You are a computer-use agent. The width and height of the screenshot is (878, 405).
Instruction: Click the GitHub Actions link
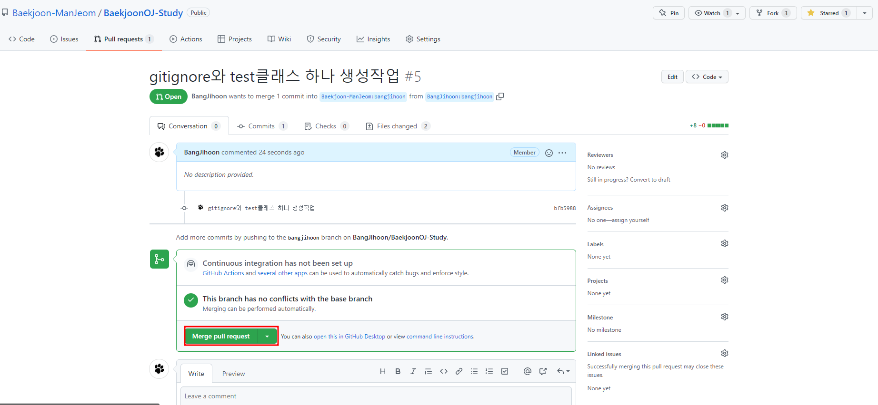[x=223, y=273]
